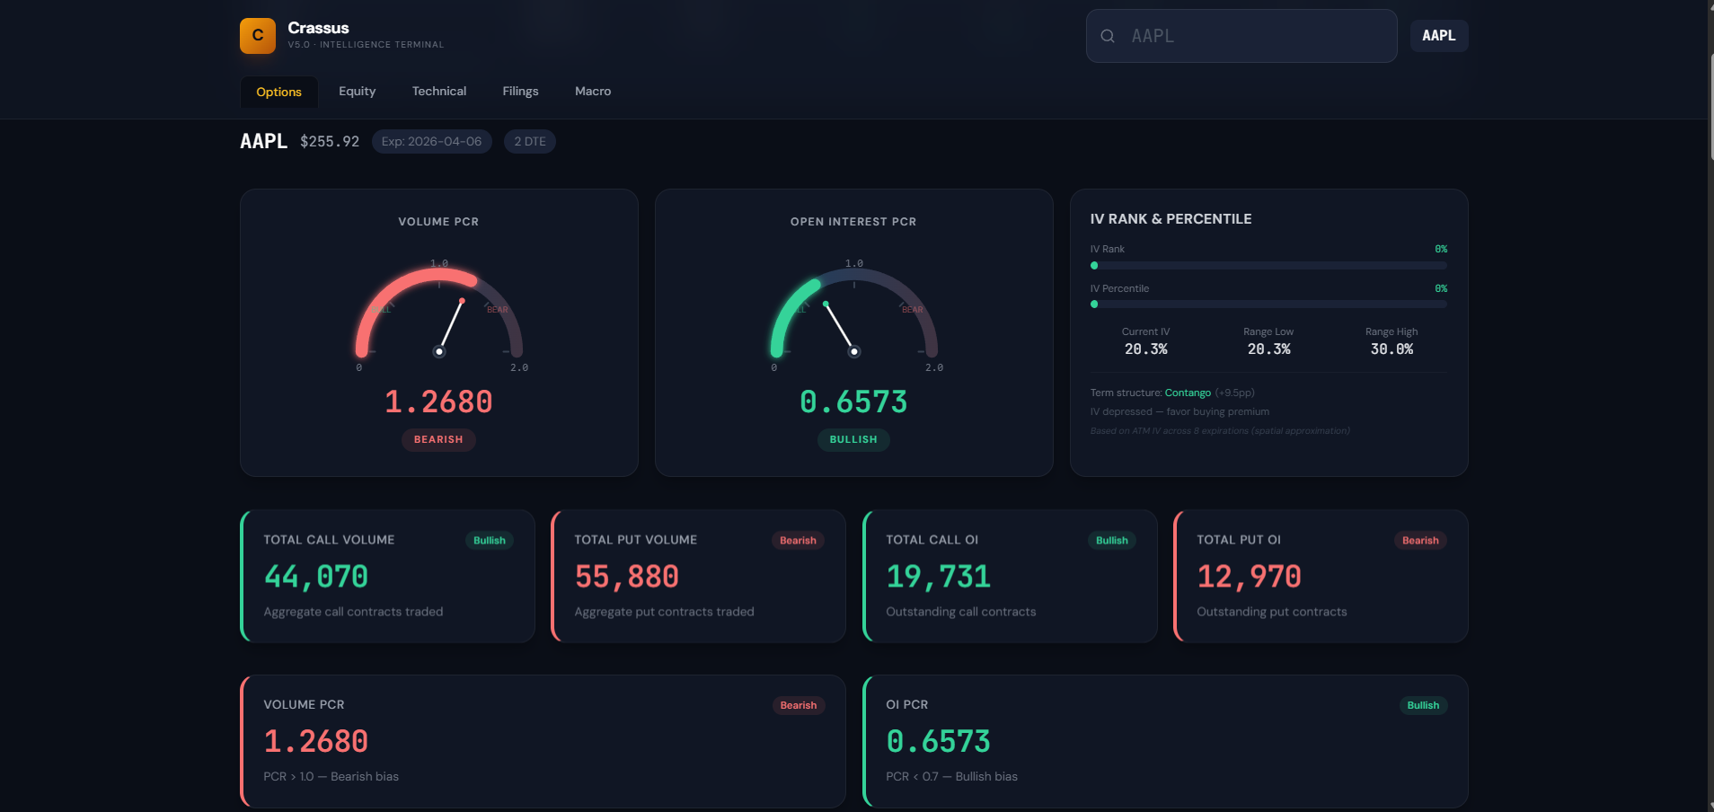Click the IV Percentile progress bar
This screenshot has height=812, width=1714.
coord(1268,304)
